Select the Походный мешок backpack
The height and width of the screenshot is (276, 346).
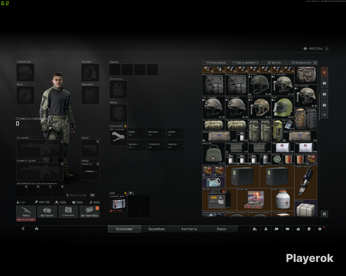tap(311, 119)
